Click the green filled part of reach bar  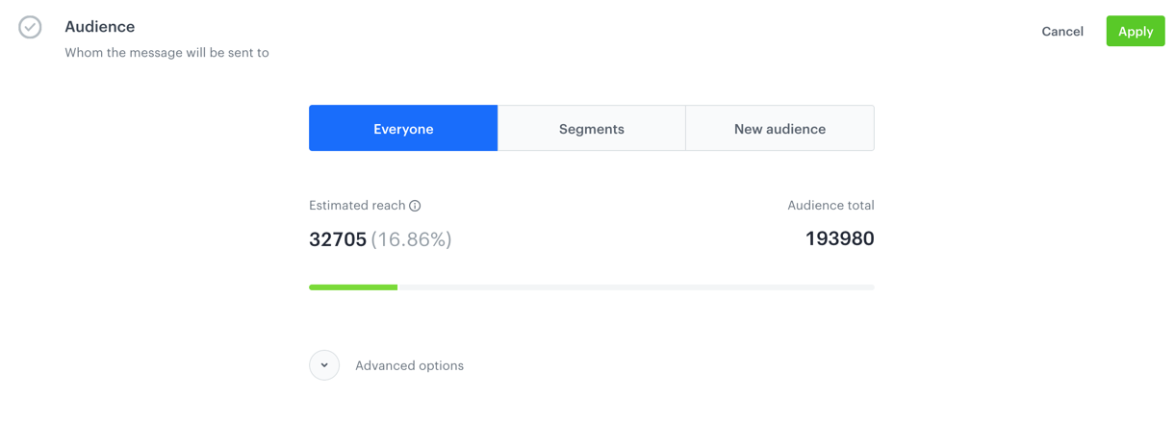(x=353, y=287)
